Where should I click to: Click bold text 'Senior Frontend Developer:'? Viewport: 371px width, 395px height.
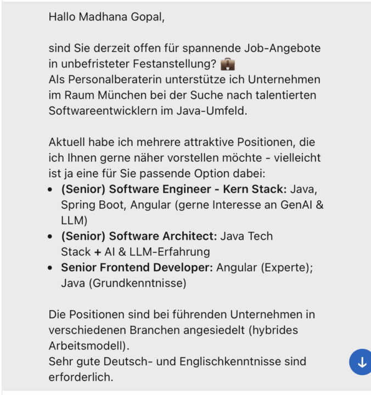pyautogui.click(x=137, y=268)
